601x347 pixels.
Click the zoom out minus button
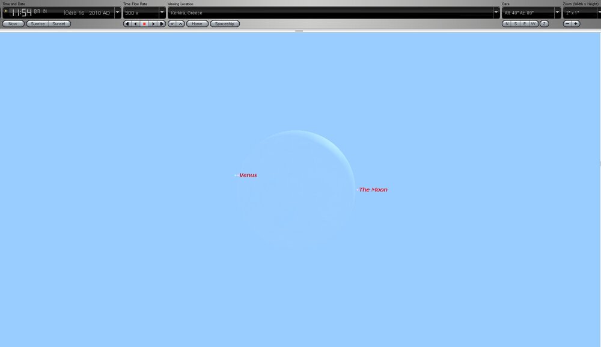click(567, 24)
